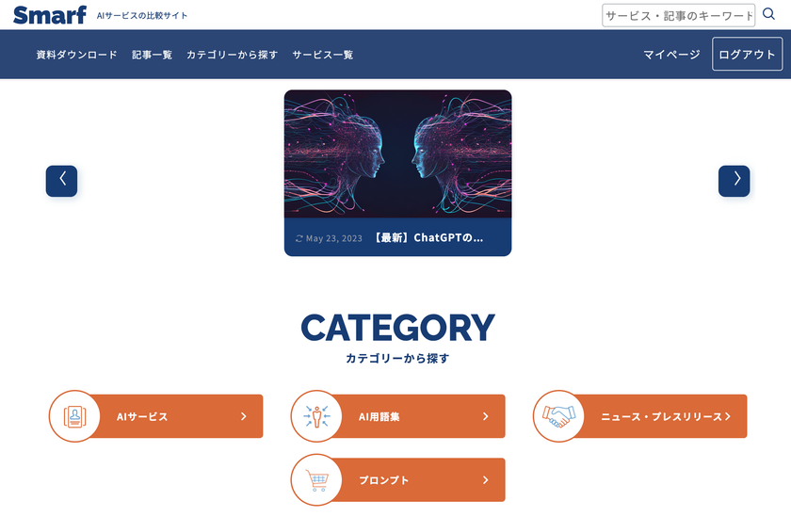Click chevron on ニュース・プレスリリース button
791x517 pixels.
727,416
